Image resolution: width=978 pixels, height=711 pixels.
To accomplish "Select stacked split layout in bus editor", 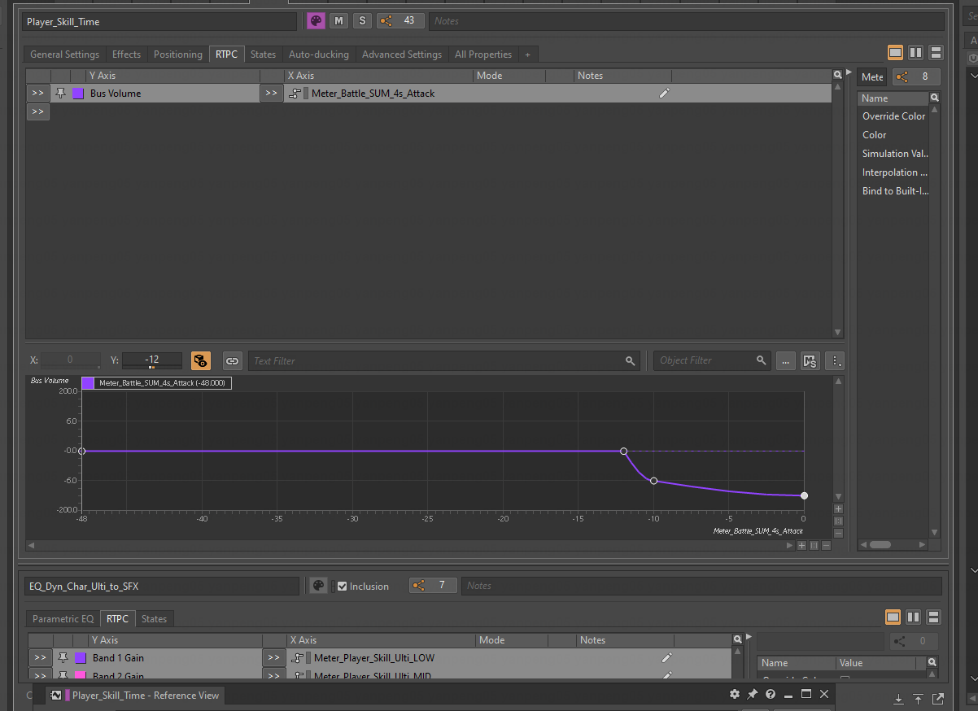I will coord(936,53).
